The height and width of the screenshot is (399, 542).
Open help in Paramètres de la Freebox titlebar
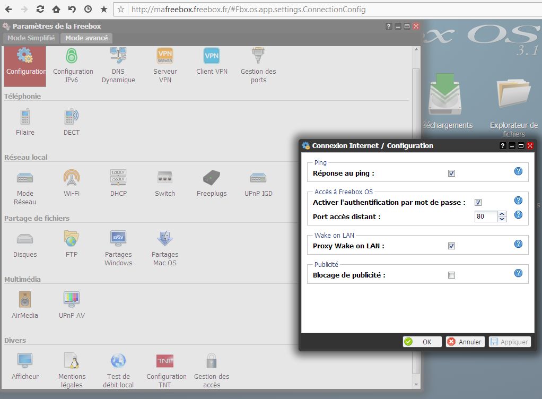(389, 27)
